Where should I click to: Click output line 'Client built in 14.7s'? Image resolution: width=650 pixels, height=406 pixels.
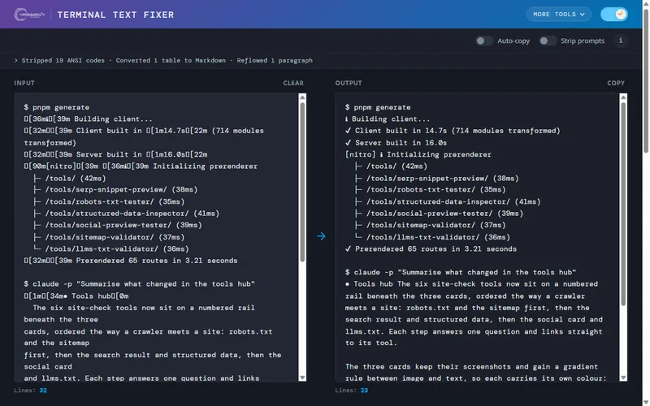pos(453,131)
